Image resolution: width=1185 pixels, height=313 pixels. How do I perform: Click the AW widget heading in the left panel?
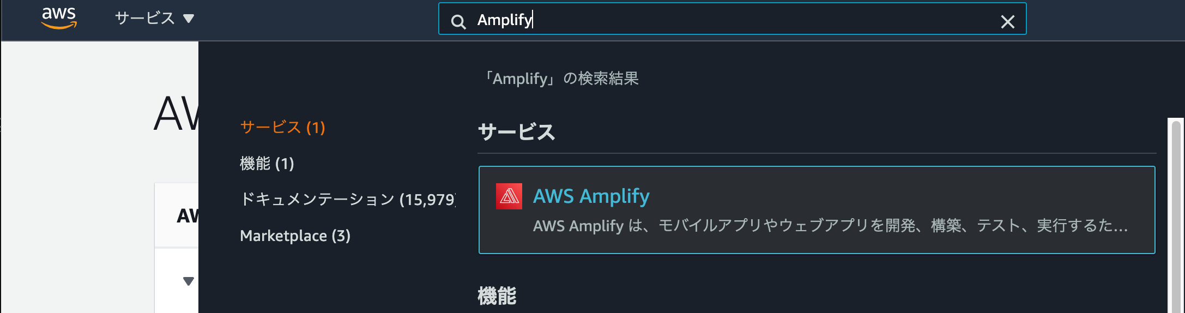(x=188, y=216)
